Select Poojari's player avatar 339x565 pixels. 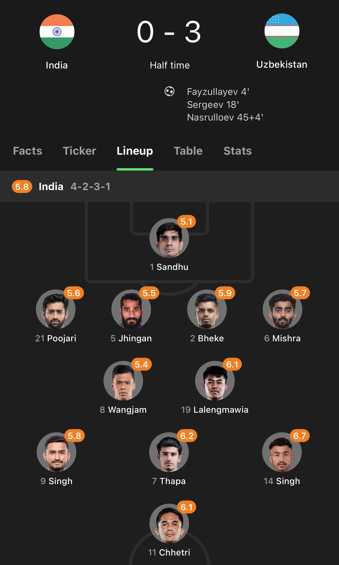(x=56, y=309)
